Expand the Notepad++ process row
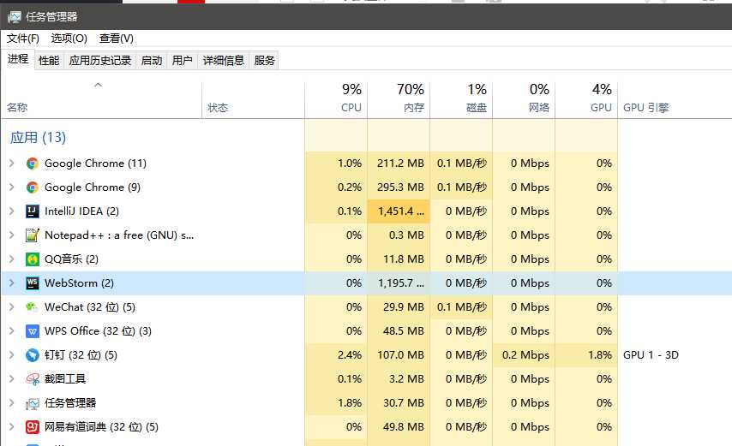The image size is (732, 446). pyautogui.click(x=12, y=235)
